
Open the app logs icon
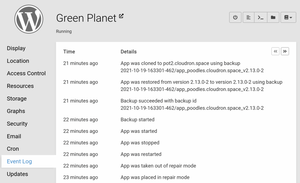[248, 17]
